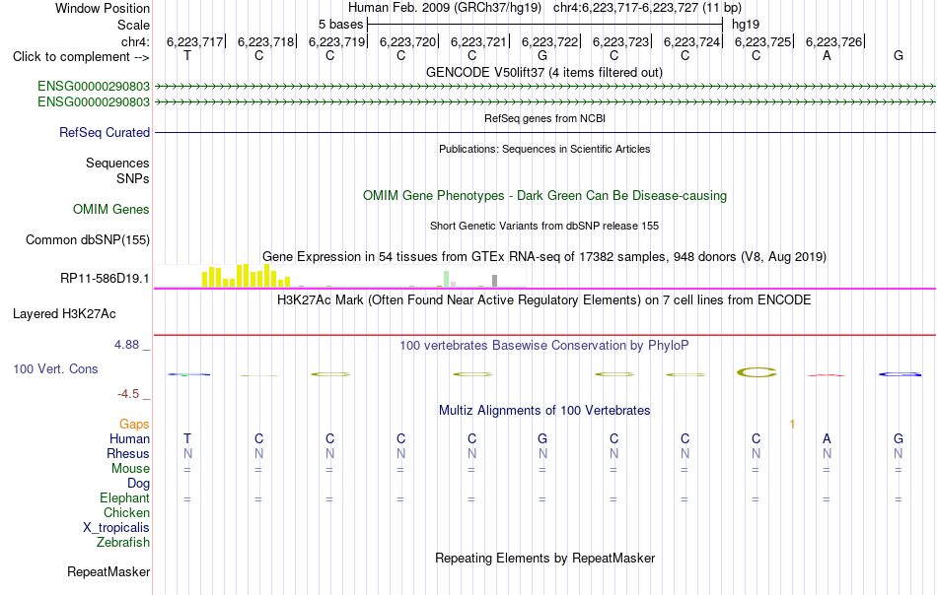Screen dimensions: 937x595
Task: Click the OMIM Genes track label
Action: (111, 210)
